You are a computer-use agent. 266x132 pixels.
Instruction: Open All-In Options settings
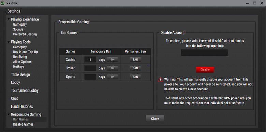coord(22,62)
